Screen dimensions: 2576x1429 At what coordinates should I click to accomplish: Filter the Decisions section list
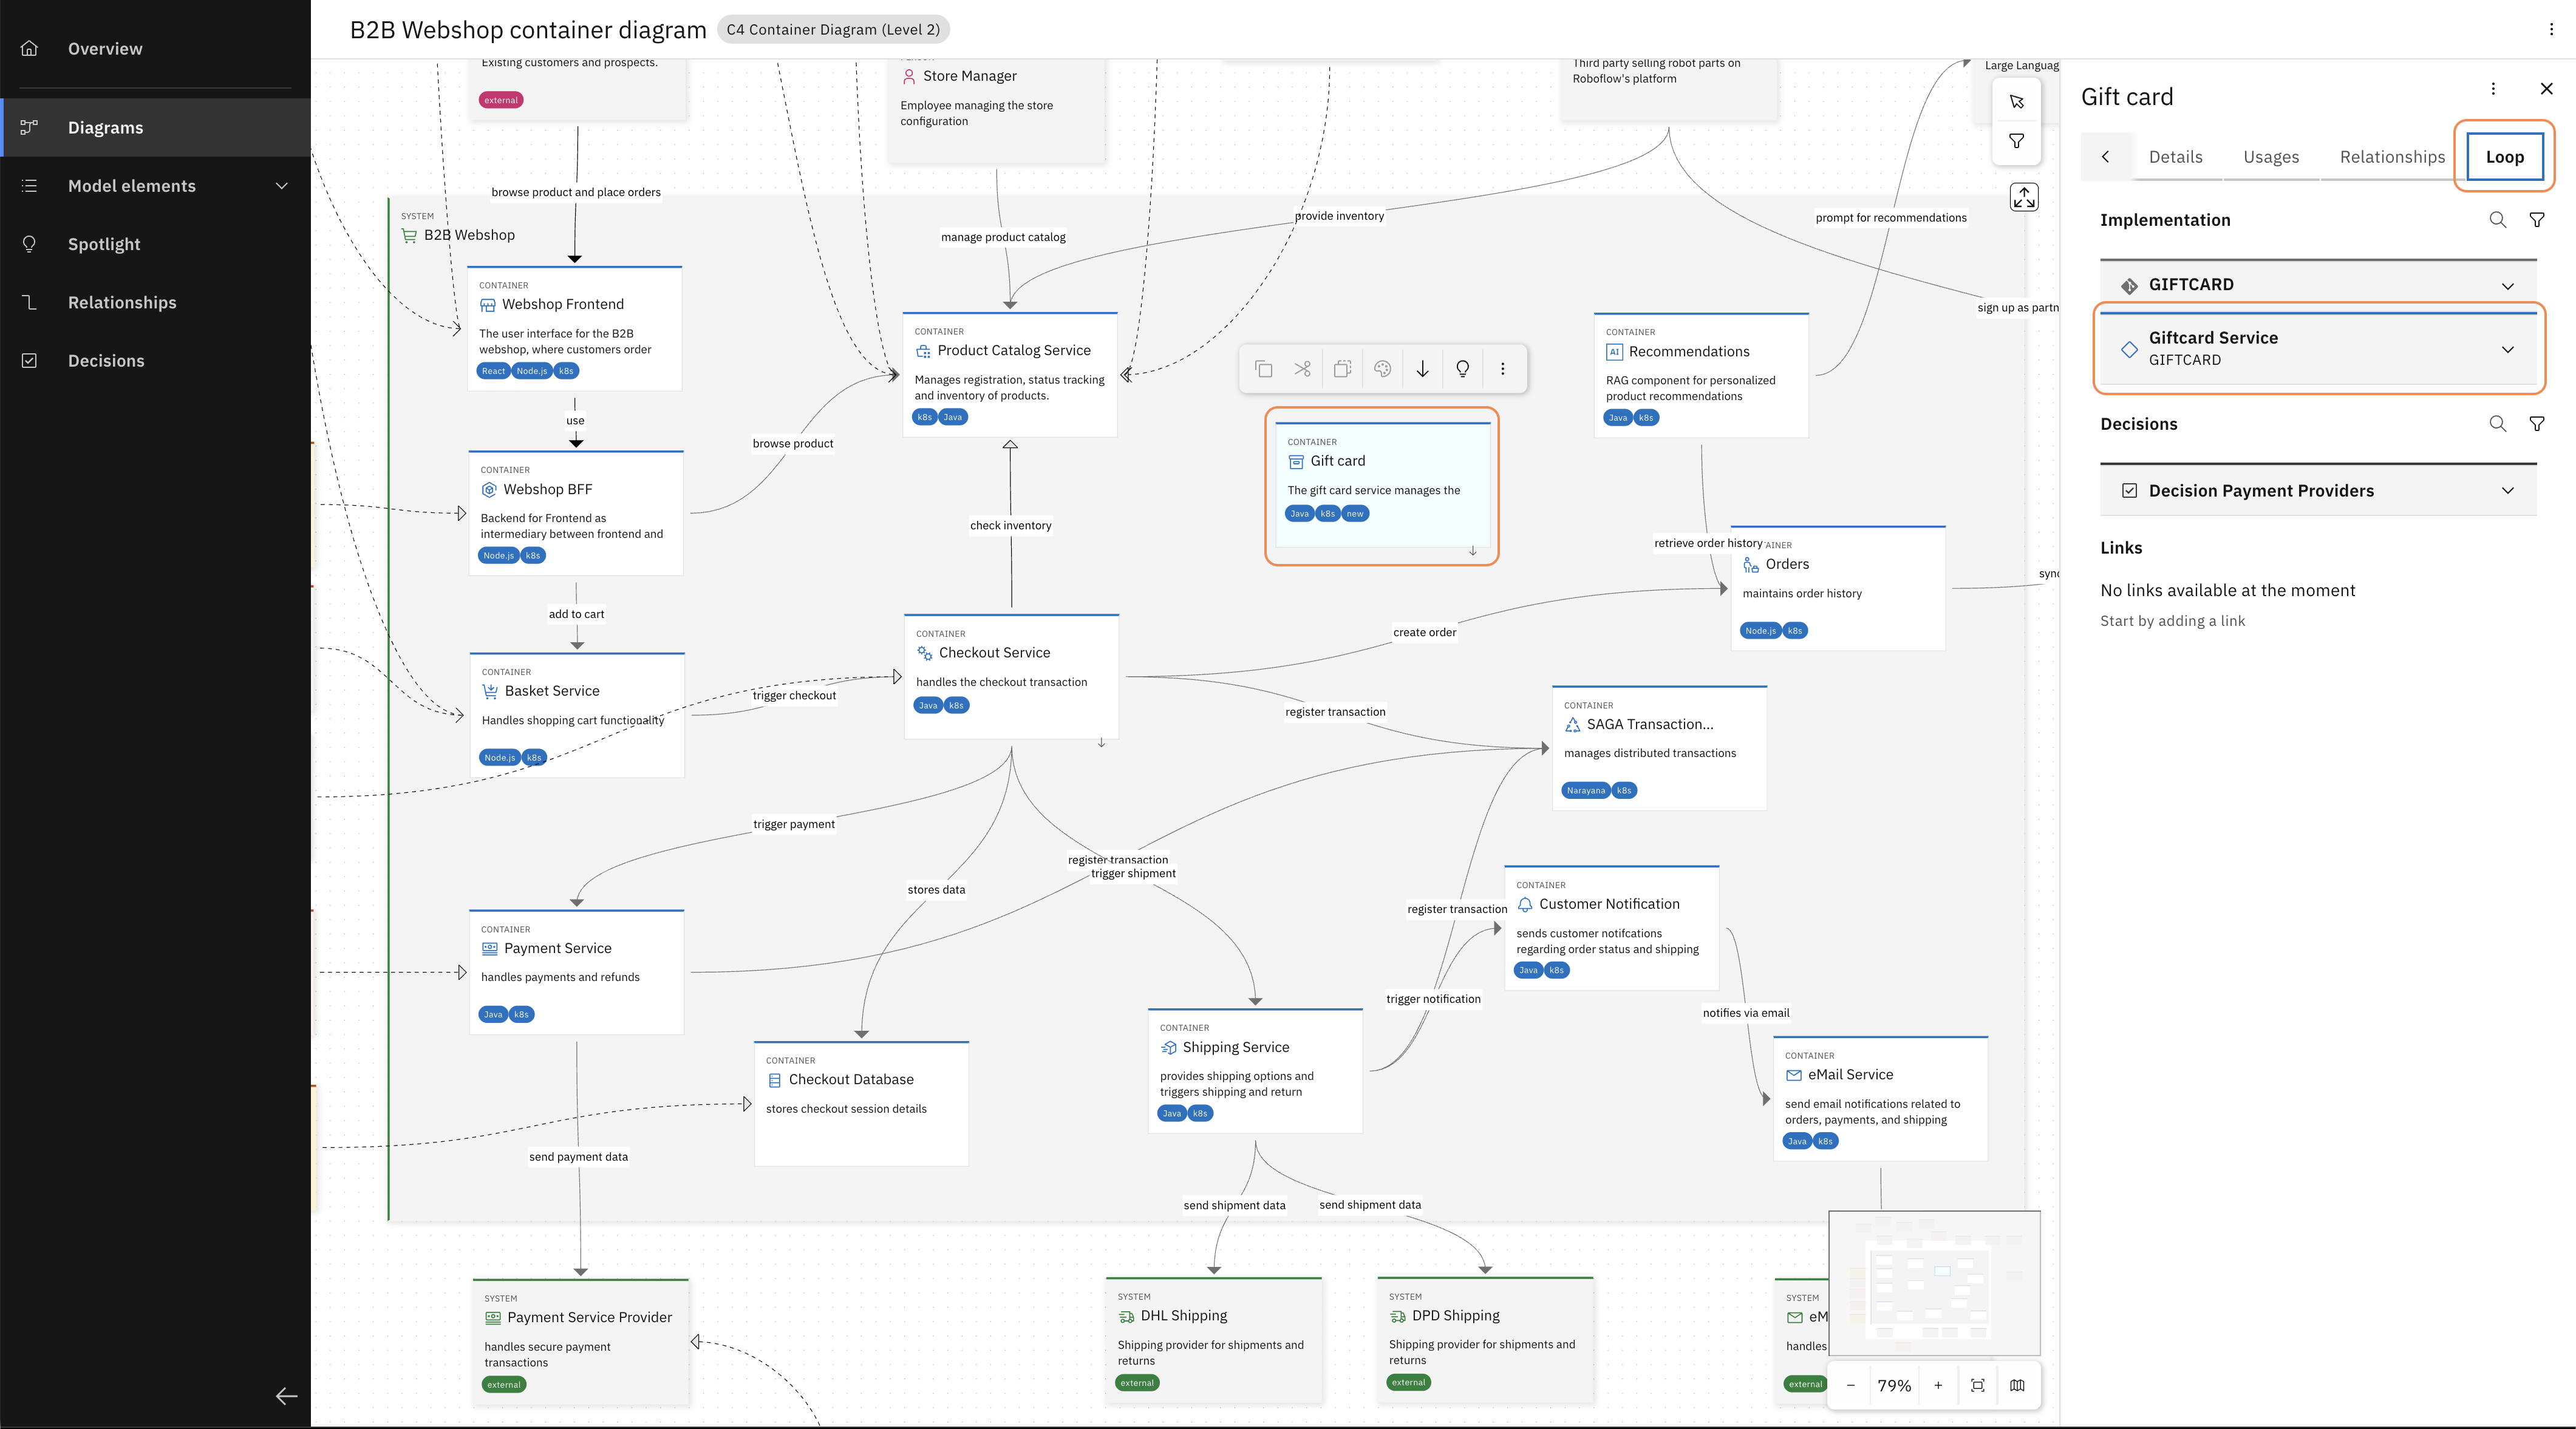(2537, 424)
